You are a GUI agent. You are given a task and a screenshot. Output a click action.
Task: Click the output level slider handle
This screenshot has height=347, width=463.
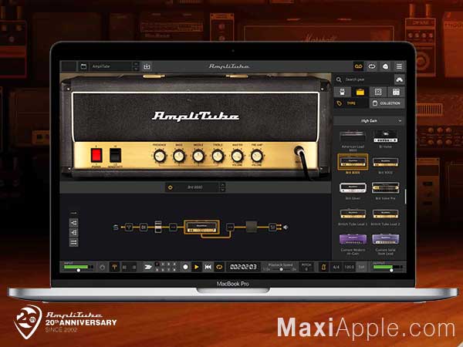[x=391, y=270]
